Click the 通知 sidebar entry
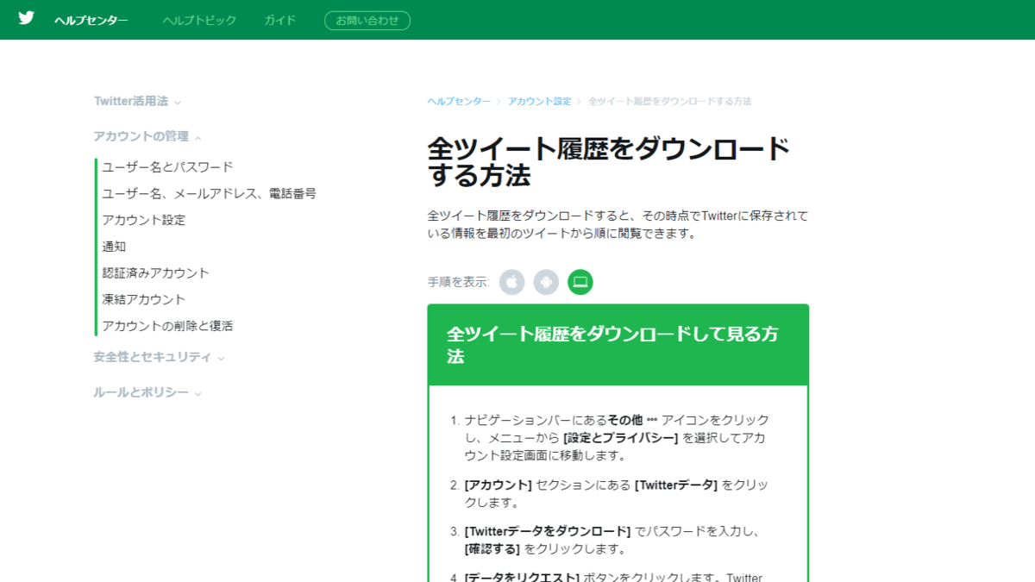1035x582 pixels. [111, 246]
